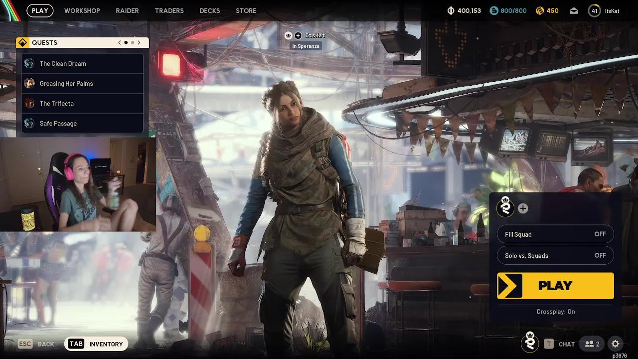Open The Clean Dream quest
The image size is (638, 359).
pyautogui.click(x=83, y=63)
